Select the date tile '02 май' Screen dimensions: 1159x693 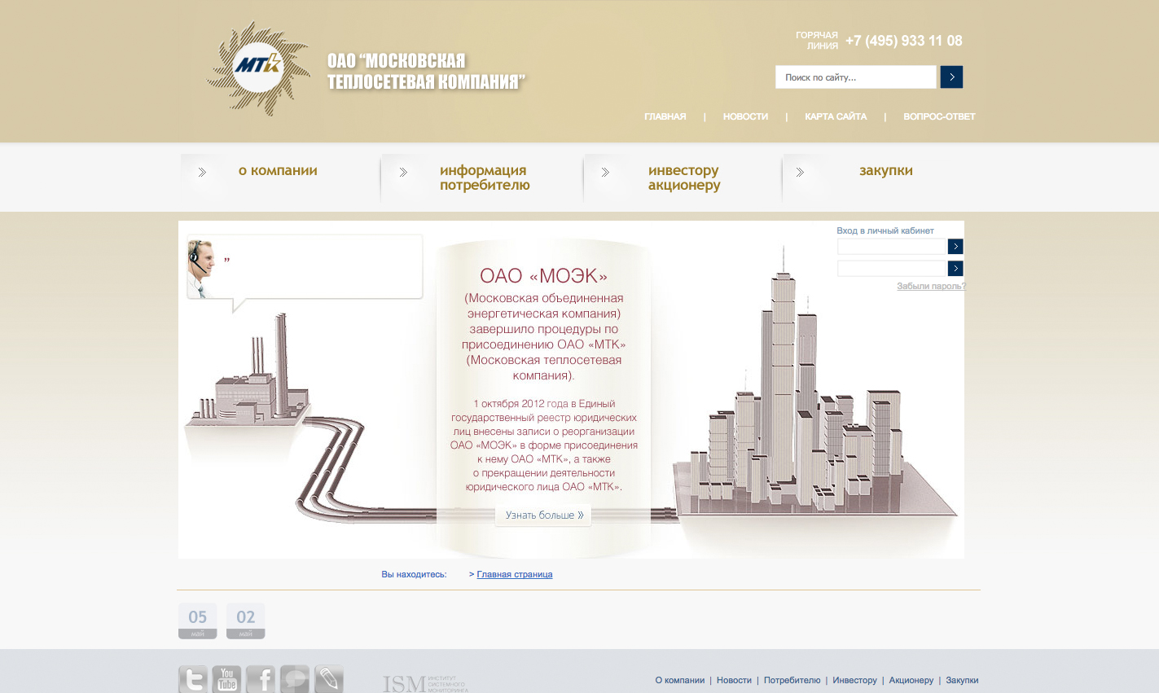point(246,621)
